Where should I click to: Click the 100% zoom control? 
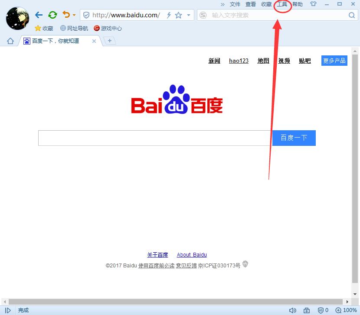(346, 310)
